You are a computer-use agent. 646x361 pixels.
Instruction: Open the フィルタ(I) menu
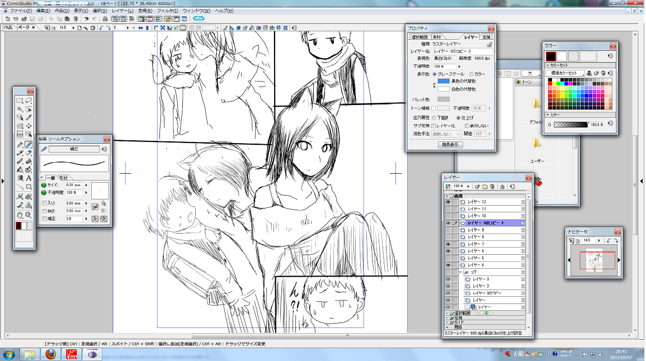[167, 11]
